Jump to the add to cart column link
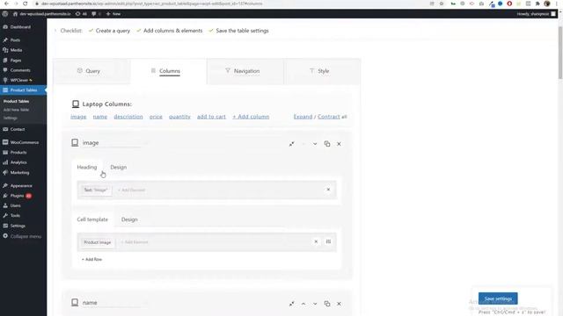The height and width of the screenshot is (316, 563). pyautogui.click(x=211, y=117)
